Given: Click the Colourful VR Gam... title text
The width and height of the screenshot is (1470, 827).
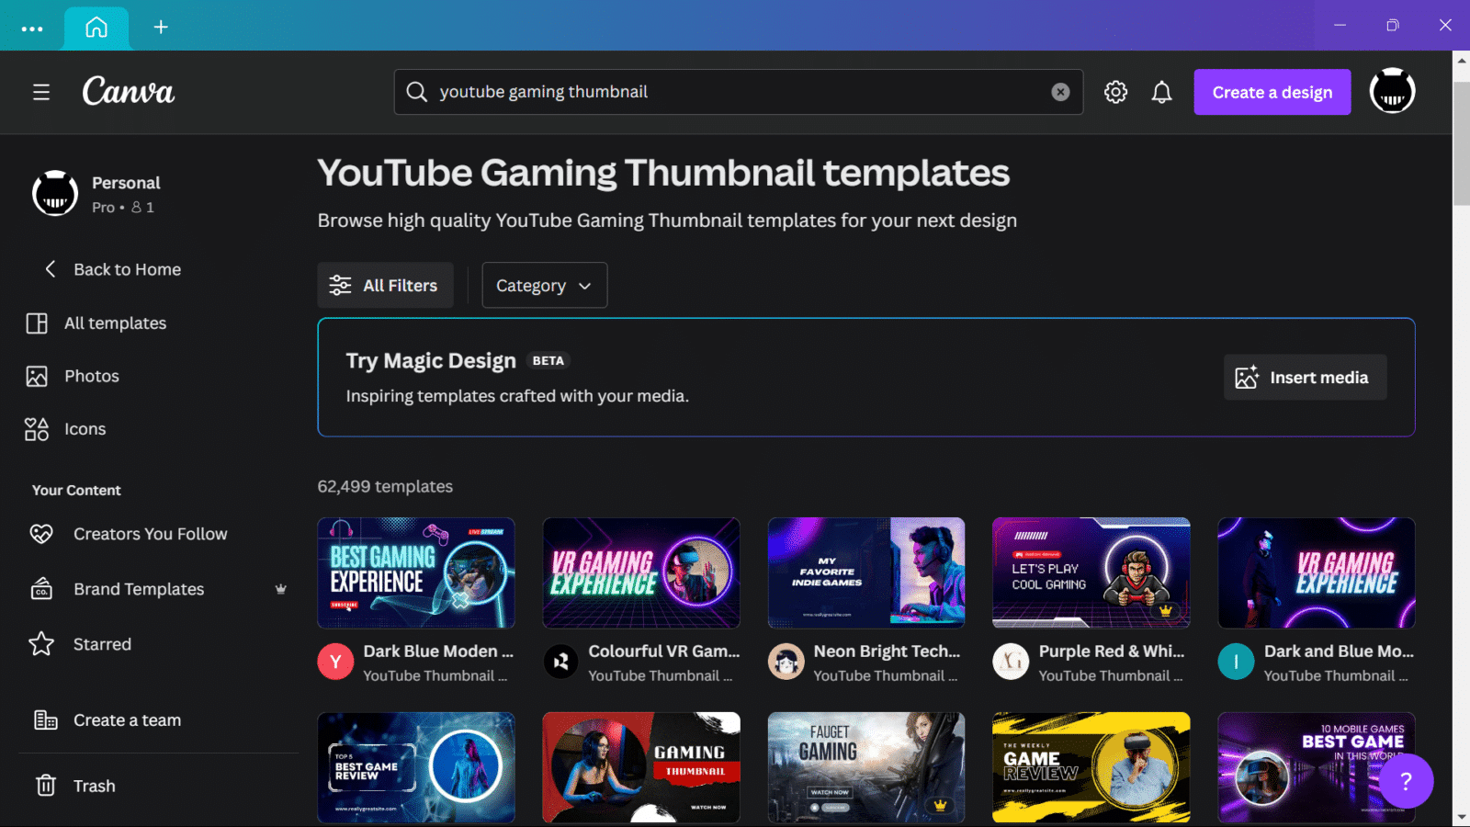Looking at the screenshot, I should tap(664, 651).
